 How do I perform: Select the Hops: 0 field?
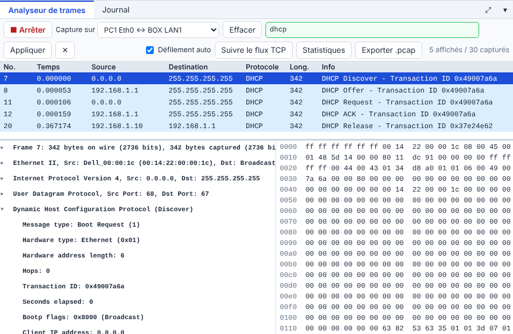tap(36, 271)
